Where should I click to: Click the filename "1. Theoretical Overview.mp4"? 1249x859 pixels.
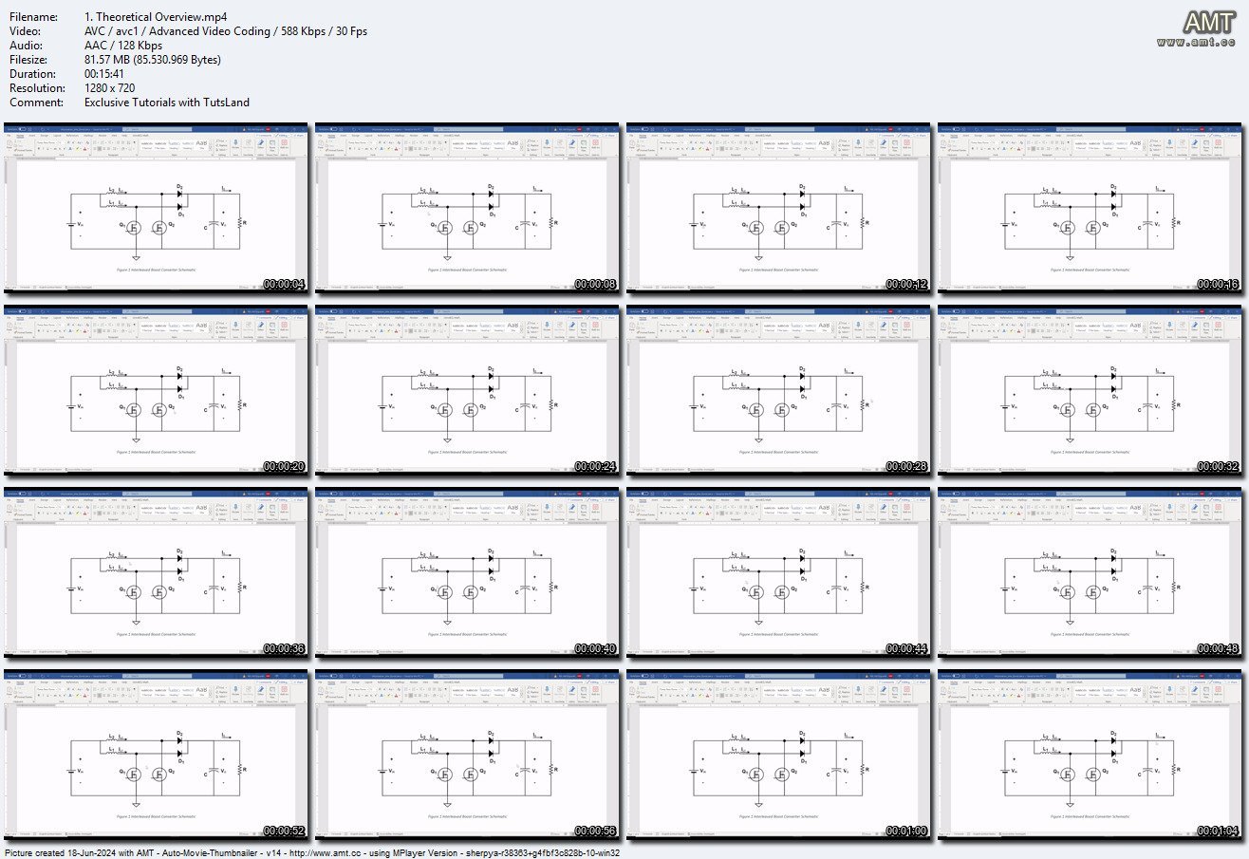point(155,16)
